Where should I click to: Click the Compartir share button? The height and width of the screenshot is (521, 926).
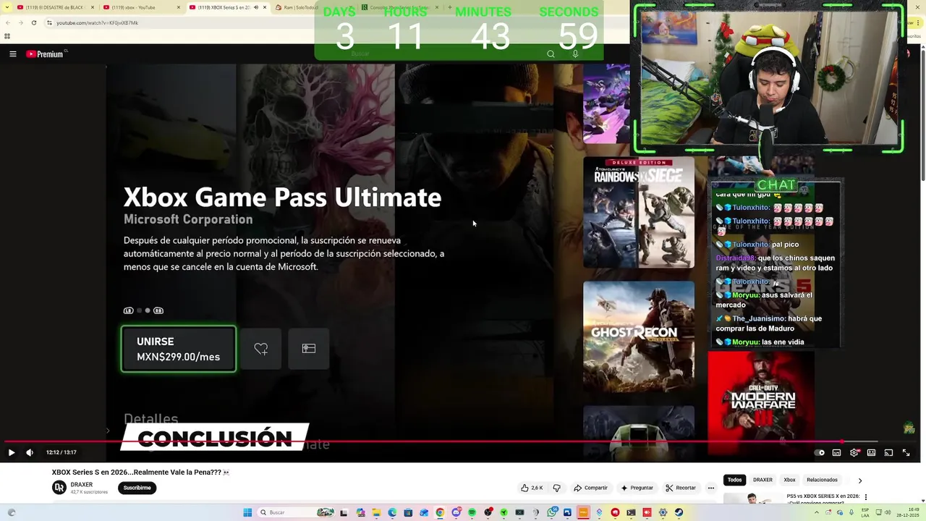[590, 488]
